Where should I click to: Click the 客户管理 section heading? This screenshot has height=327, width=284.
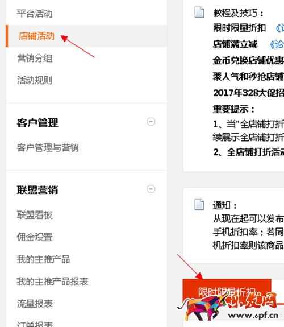[37, 123]
